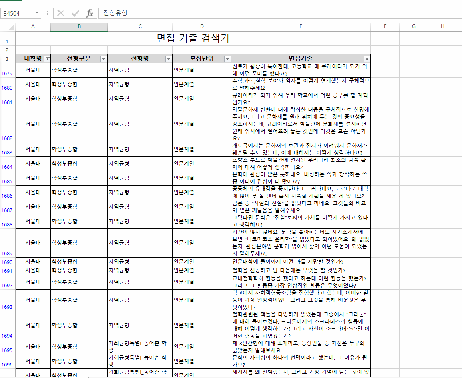Click the question starting 철학관련된 책들을
The image size is (462, 378).
pyautogui.click(x=301, y=325)
